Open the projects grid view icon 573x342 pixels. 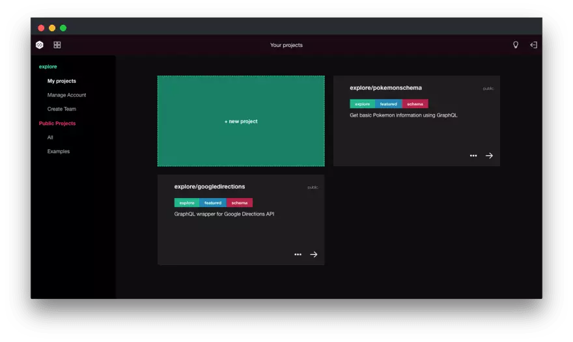click(x=57, y=45)
